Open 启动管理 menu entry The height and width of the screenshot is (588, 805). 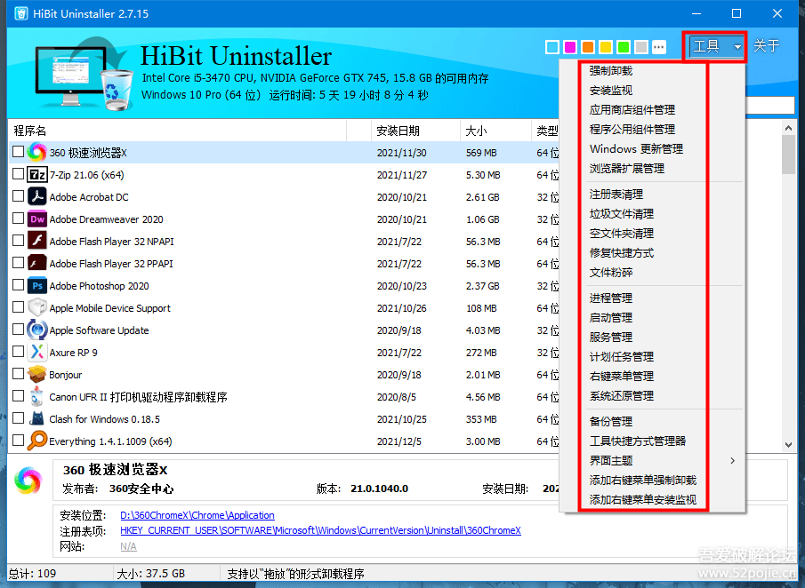tap(611, 317)
